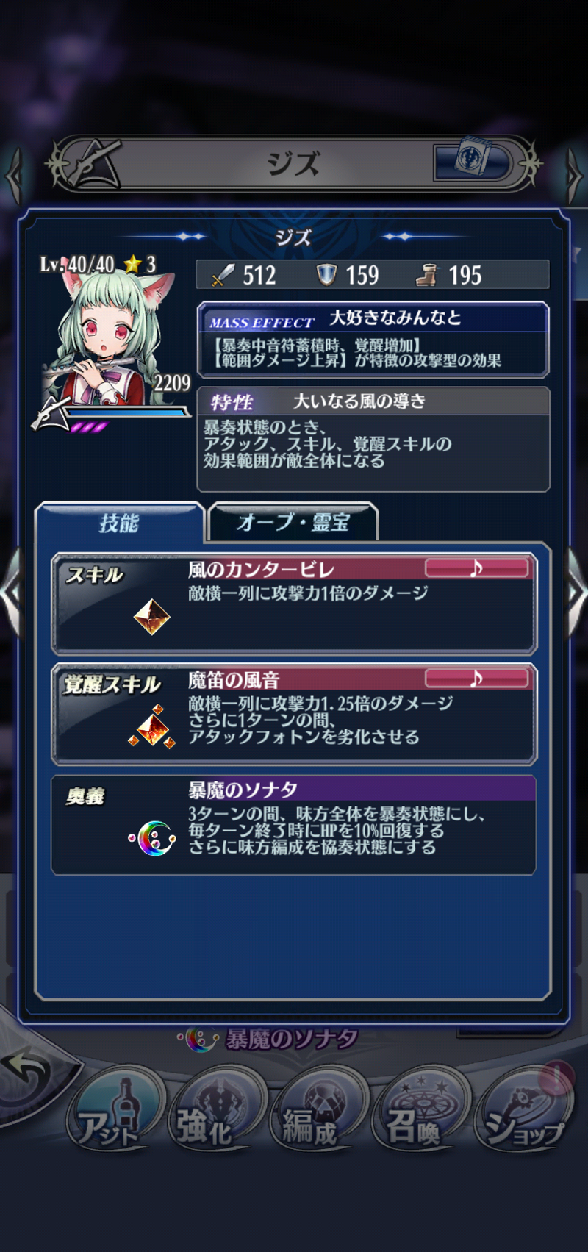Switch to the オーブ・霊宝 tab

(x=293, y=522)
